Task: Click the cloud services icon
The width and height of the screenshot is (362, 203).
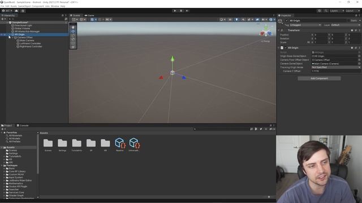Action: pyautogui.click(x=16, y=11)
